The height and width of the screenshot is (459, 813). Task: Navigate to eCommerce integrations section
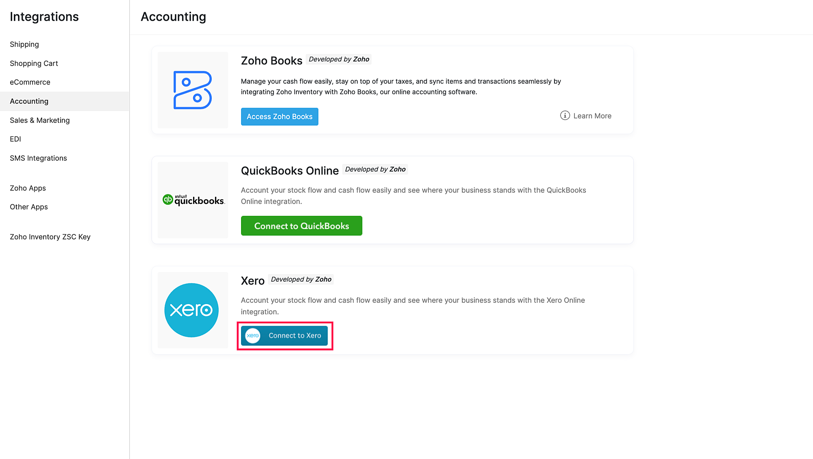click(x=30, y=82)
